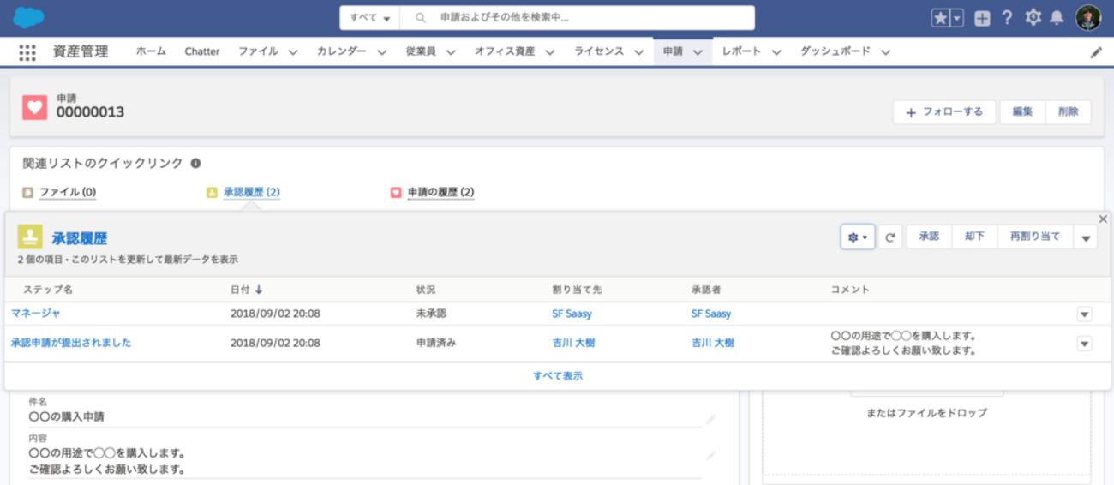Click the 承認 button
This screenshot has width=1114, height=485.
click(x=929, y=237)
